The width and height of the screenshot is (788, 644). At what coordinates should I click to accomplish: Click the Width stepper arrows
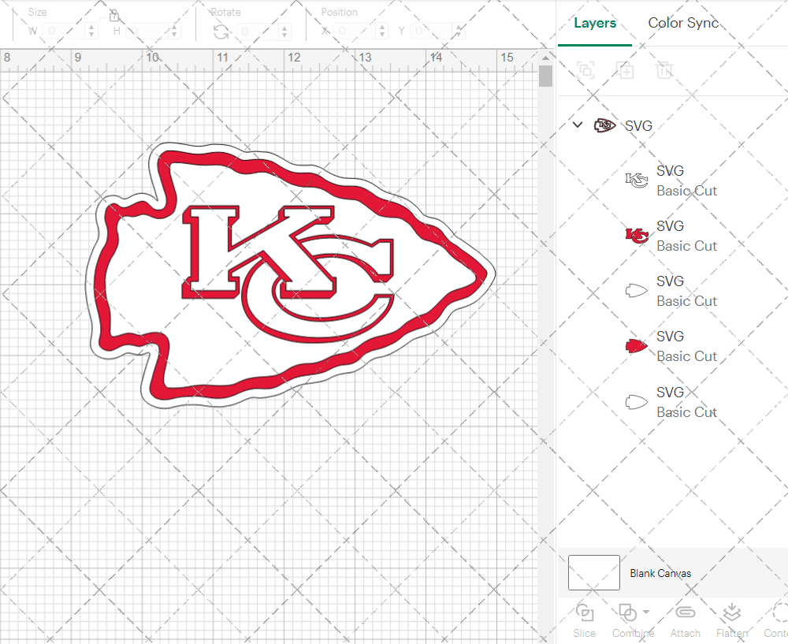tap(91, 32)
